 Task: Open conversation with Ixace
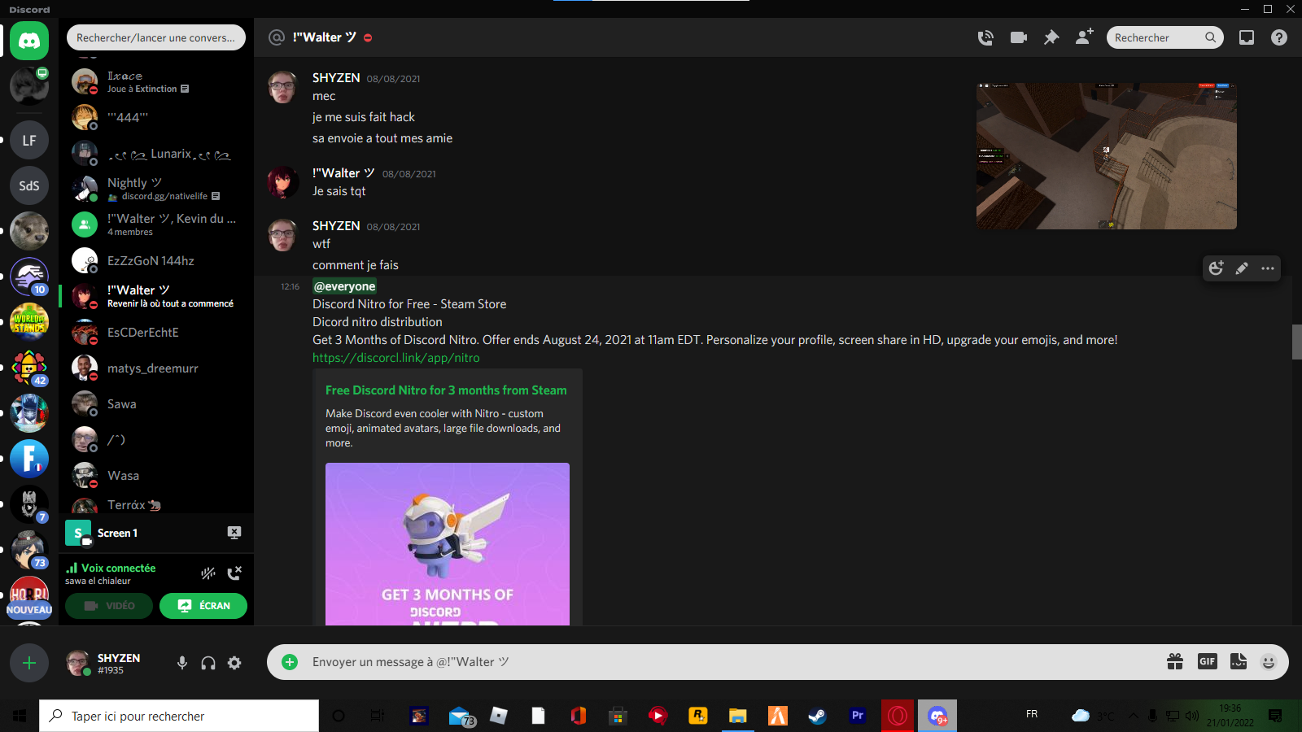coord(156,82)
